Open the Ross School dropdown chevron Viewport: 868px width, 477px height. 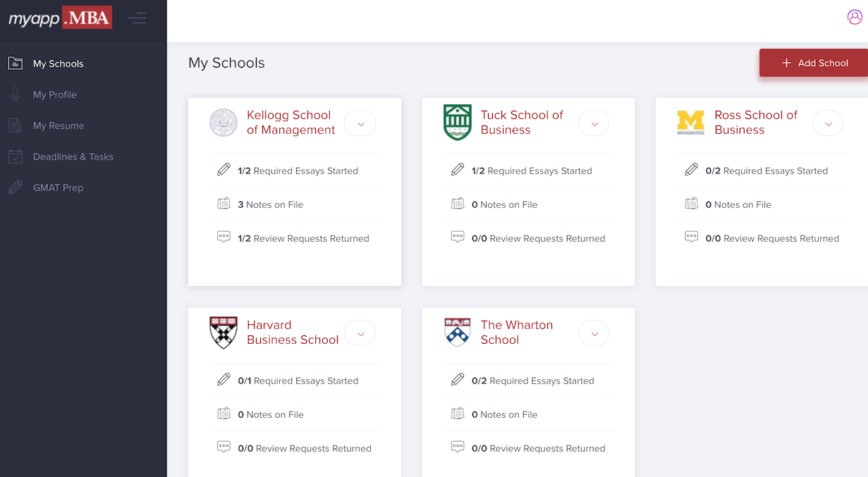(x=828, y=123)
